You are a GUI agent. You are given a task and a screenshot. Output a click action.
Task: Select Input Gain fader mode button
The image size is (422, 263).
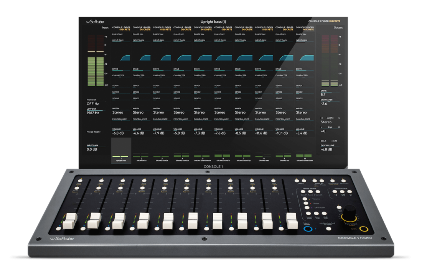tap(308, 214)
